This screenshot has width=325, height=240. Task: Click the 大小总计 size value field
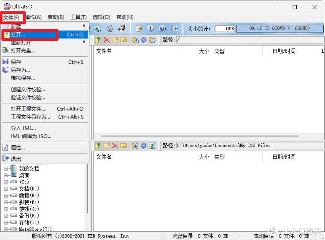click(x=225, y=29)
